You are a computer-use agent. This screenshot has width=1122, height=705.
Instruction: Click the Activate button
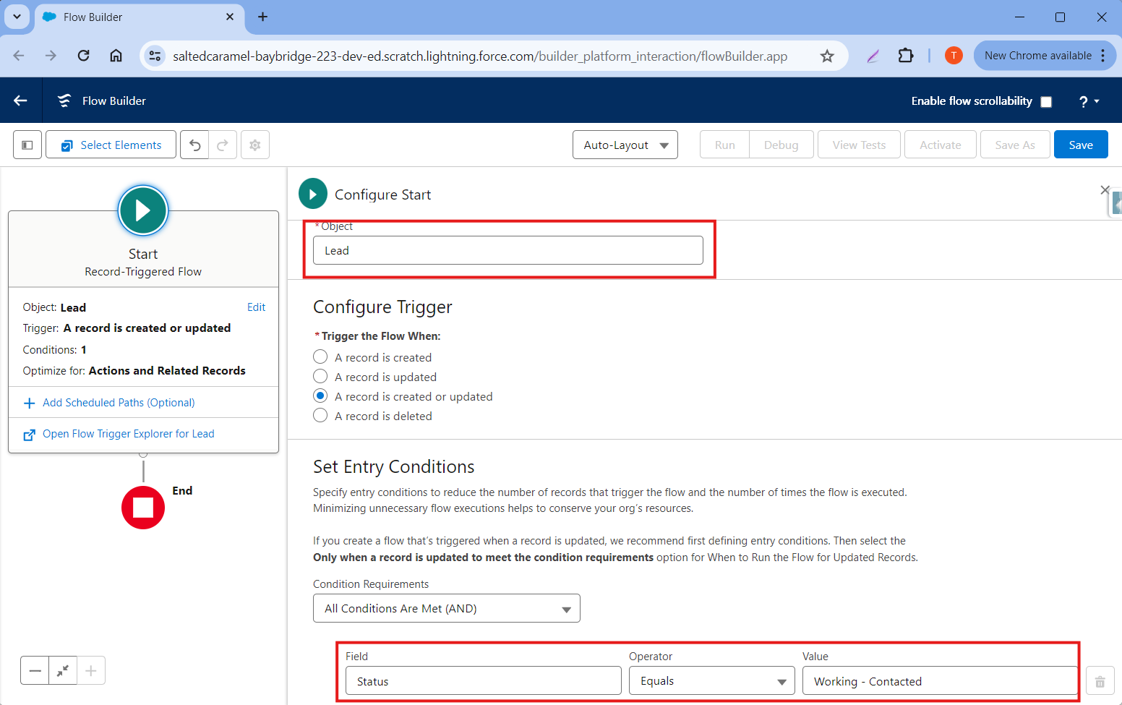coord(941,145)
